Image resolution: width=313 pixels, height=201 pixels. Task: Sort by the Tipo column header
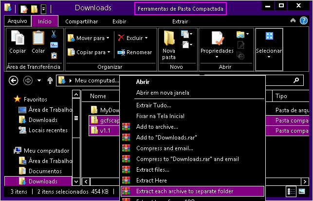[281, 96]
